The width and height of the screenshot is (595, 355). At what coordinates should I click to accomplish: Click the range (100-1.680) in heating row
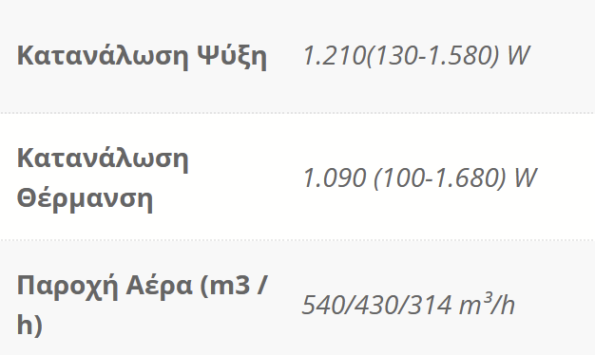tap(439, 178)
